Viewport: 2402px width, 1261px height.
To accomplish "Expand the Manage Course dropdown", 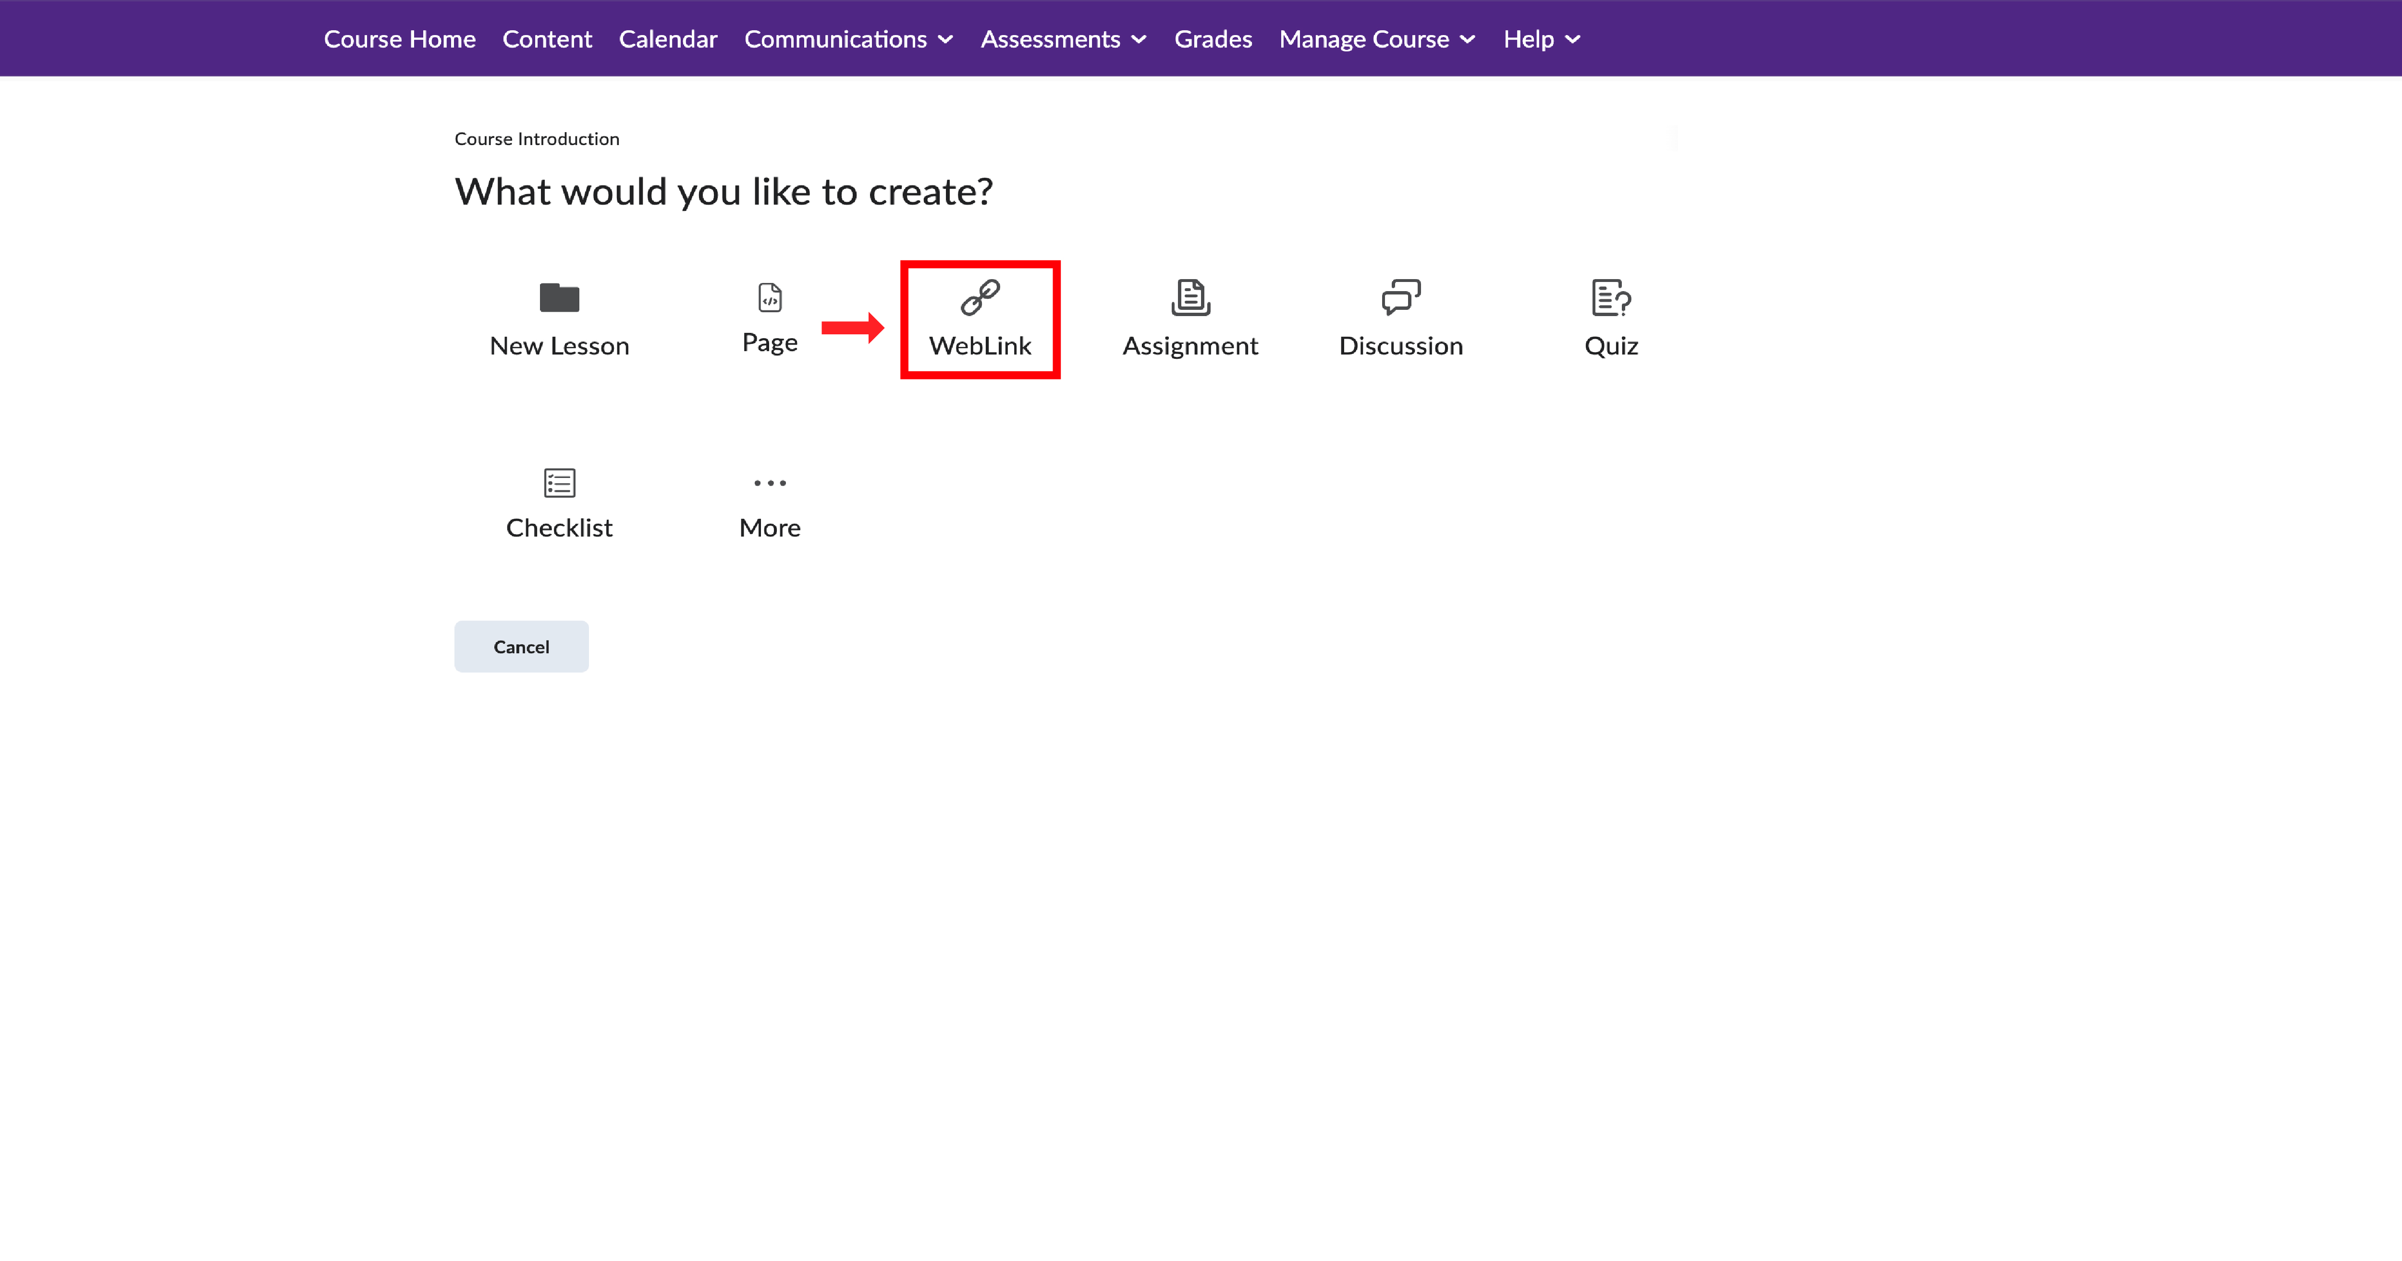I will (x=1376, y=38).
